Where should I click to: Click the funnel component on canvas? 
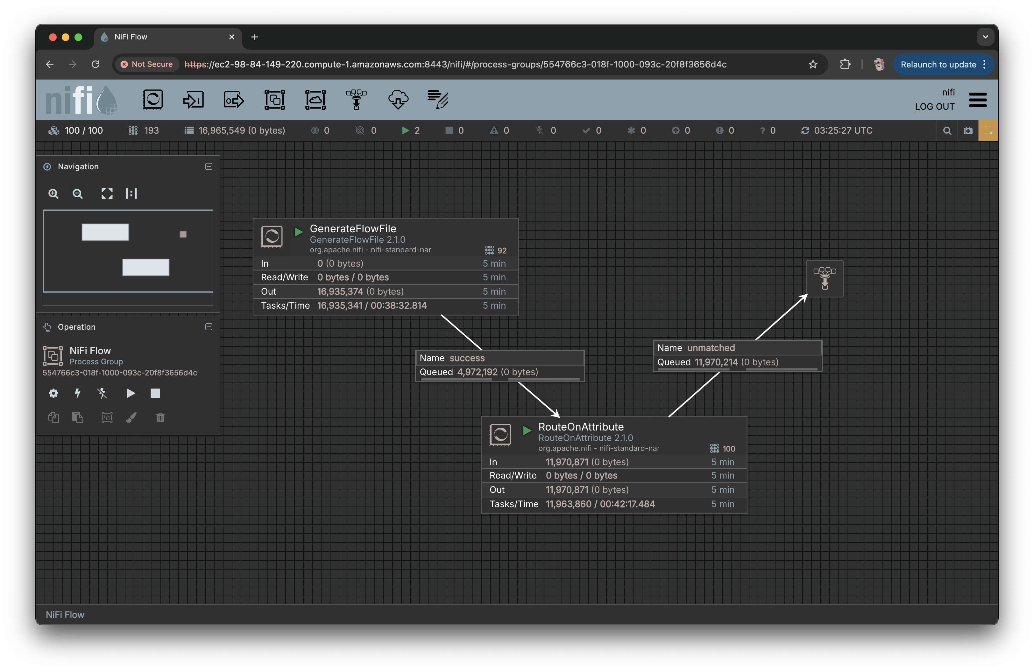point(824,279)
